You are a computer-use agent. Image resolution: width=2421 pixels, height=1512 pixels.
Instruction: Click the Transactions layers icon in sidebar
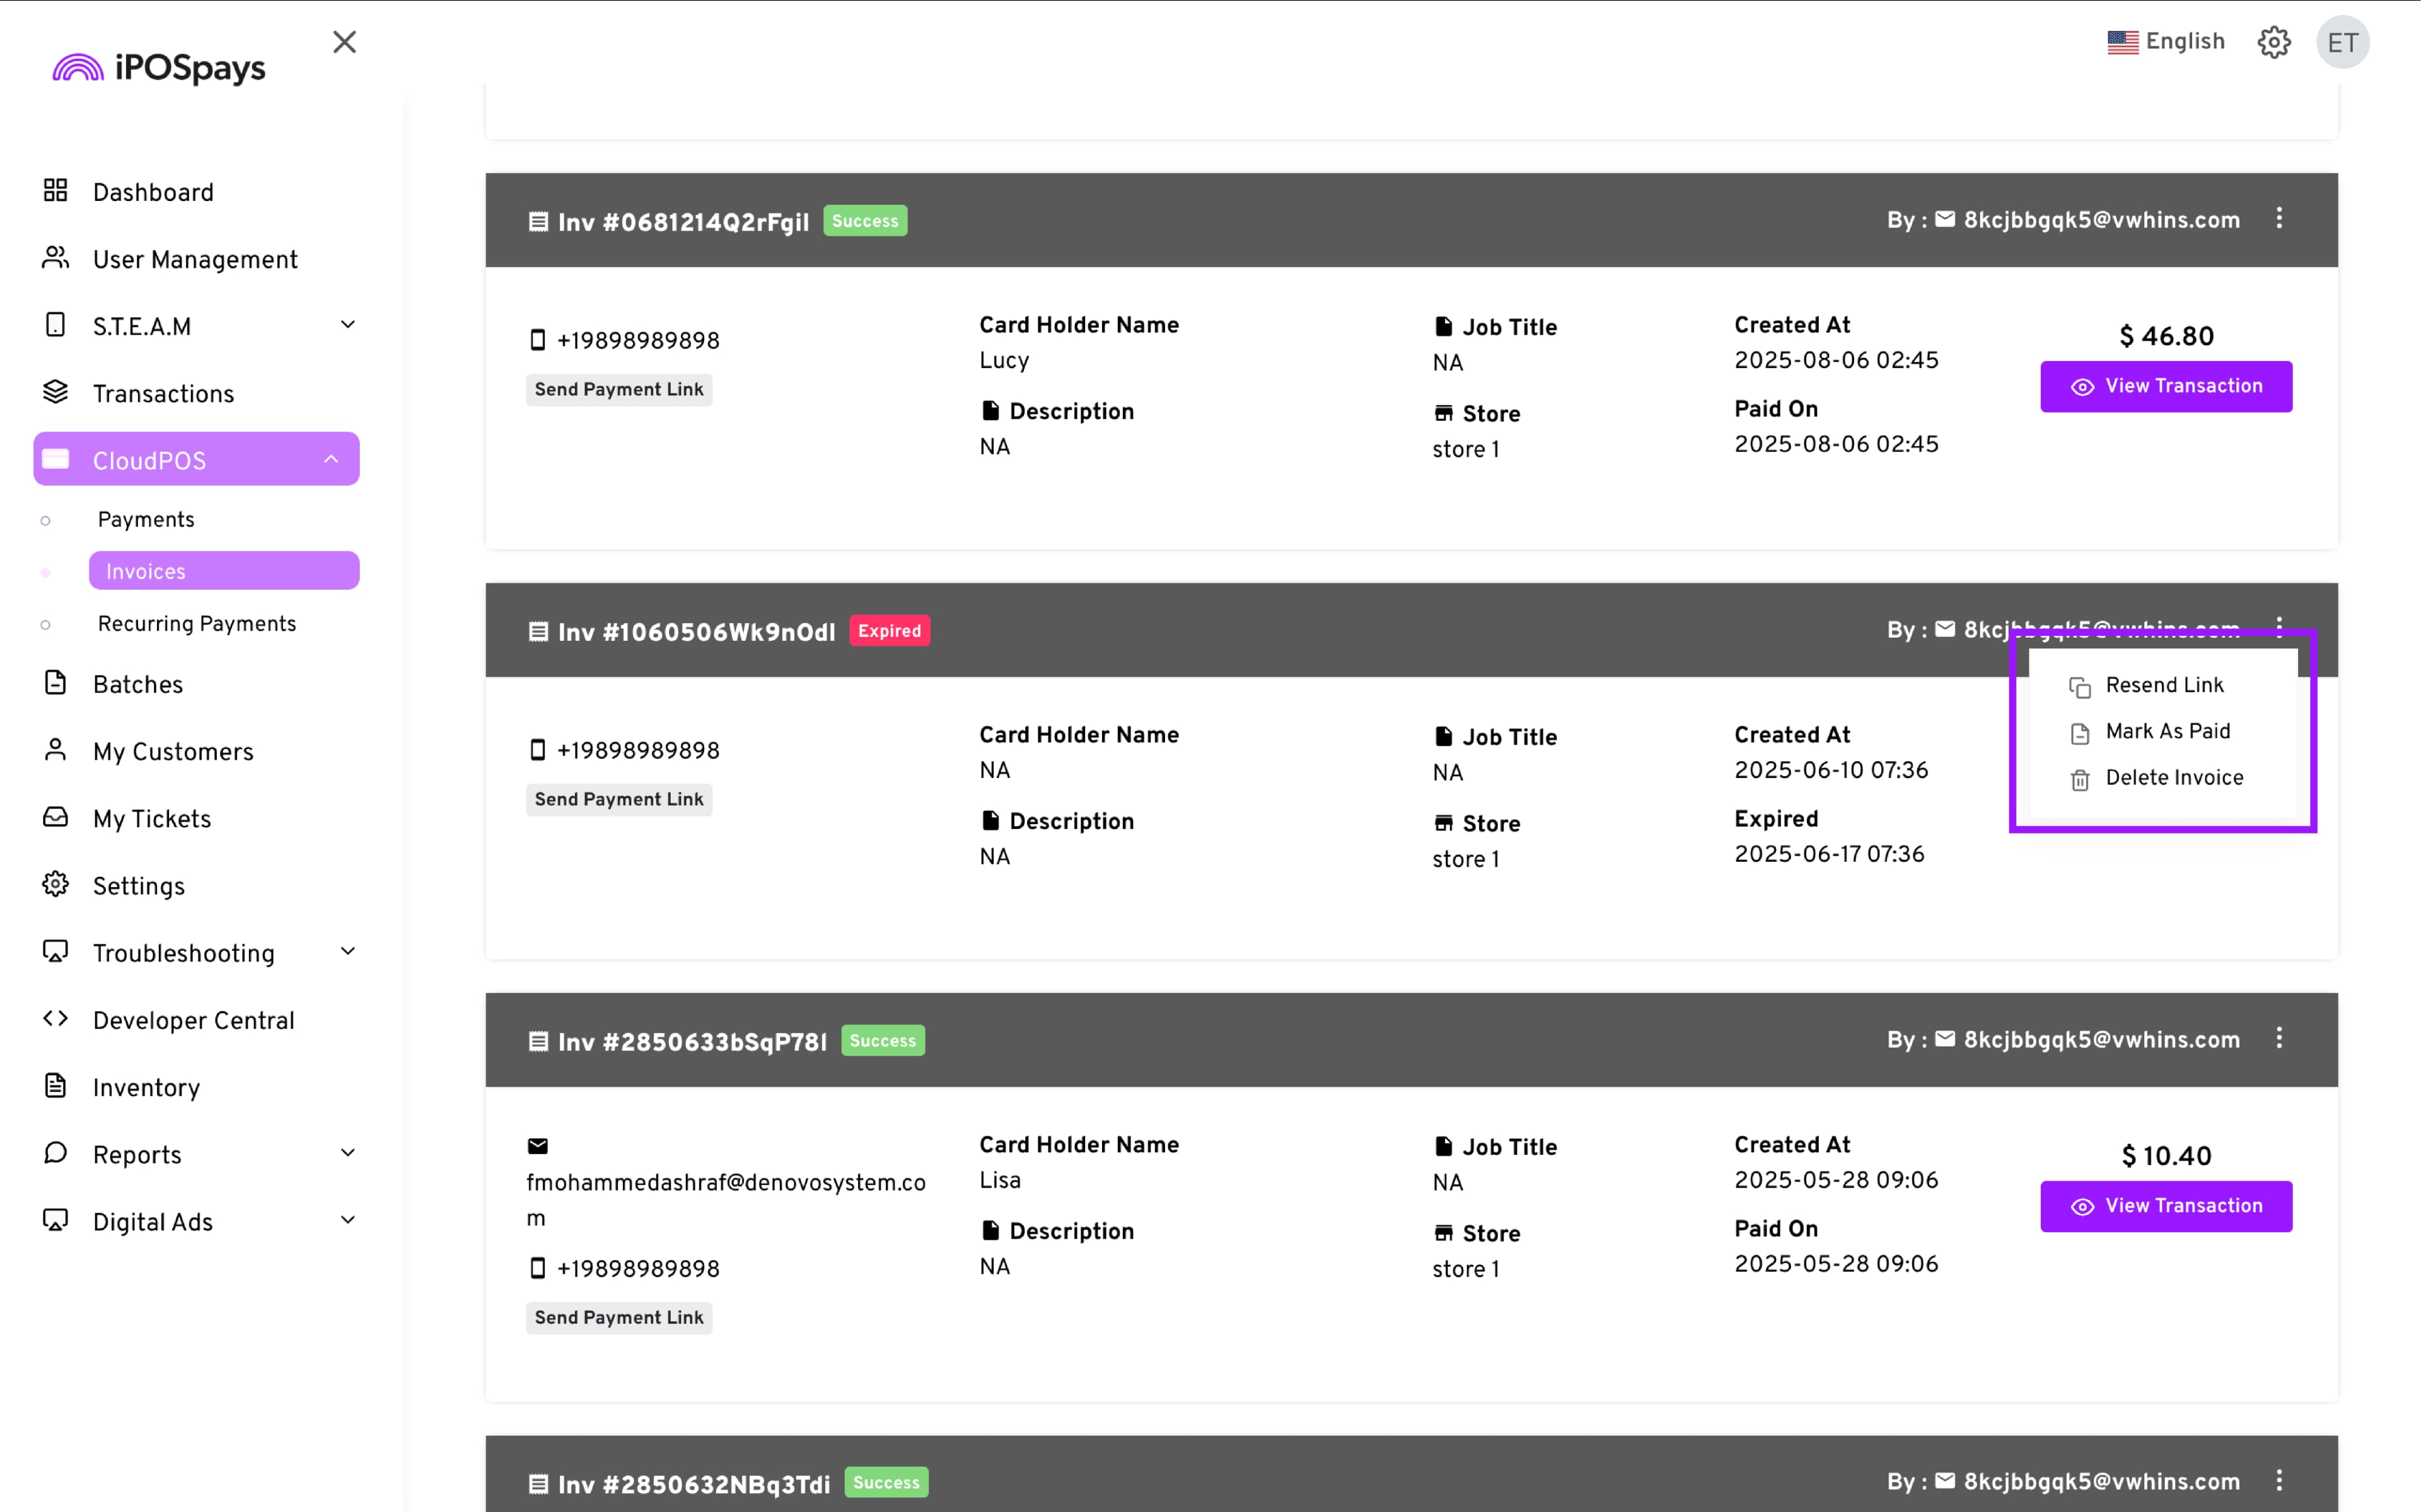[x=55, y=392]
